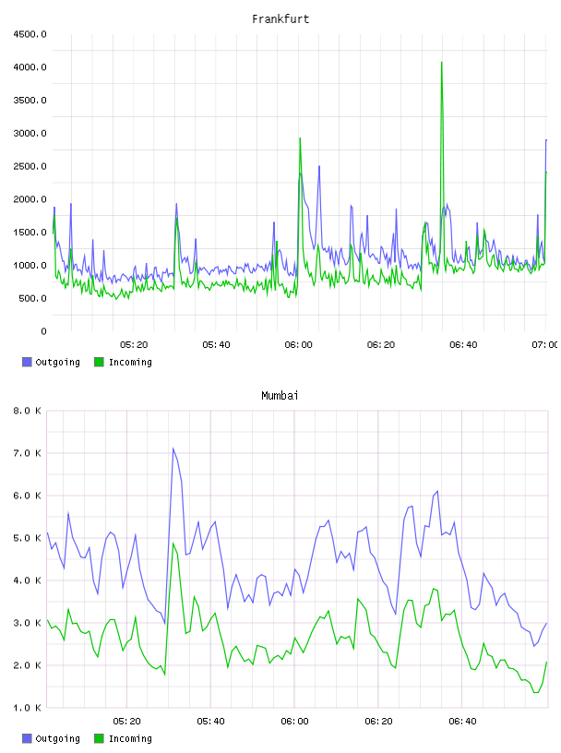Click the 3500.0 y-axis label in Frankfurt
Screen dimensions: 561x753
click(x=30, y=101)
